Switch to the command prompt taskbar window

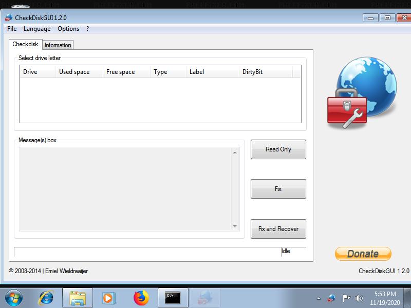pos(173,298)
